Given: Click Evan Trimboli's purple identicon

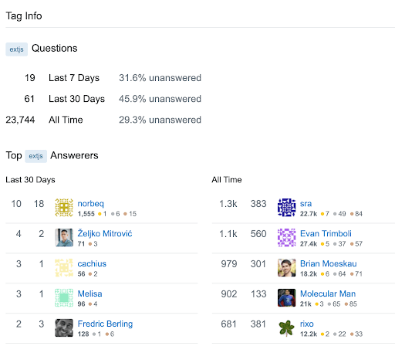Looking at the screenshot, I should 287,238.
